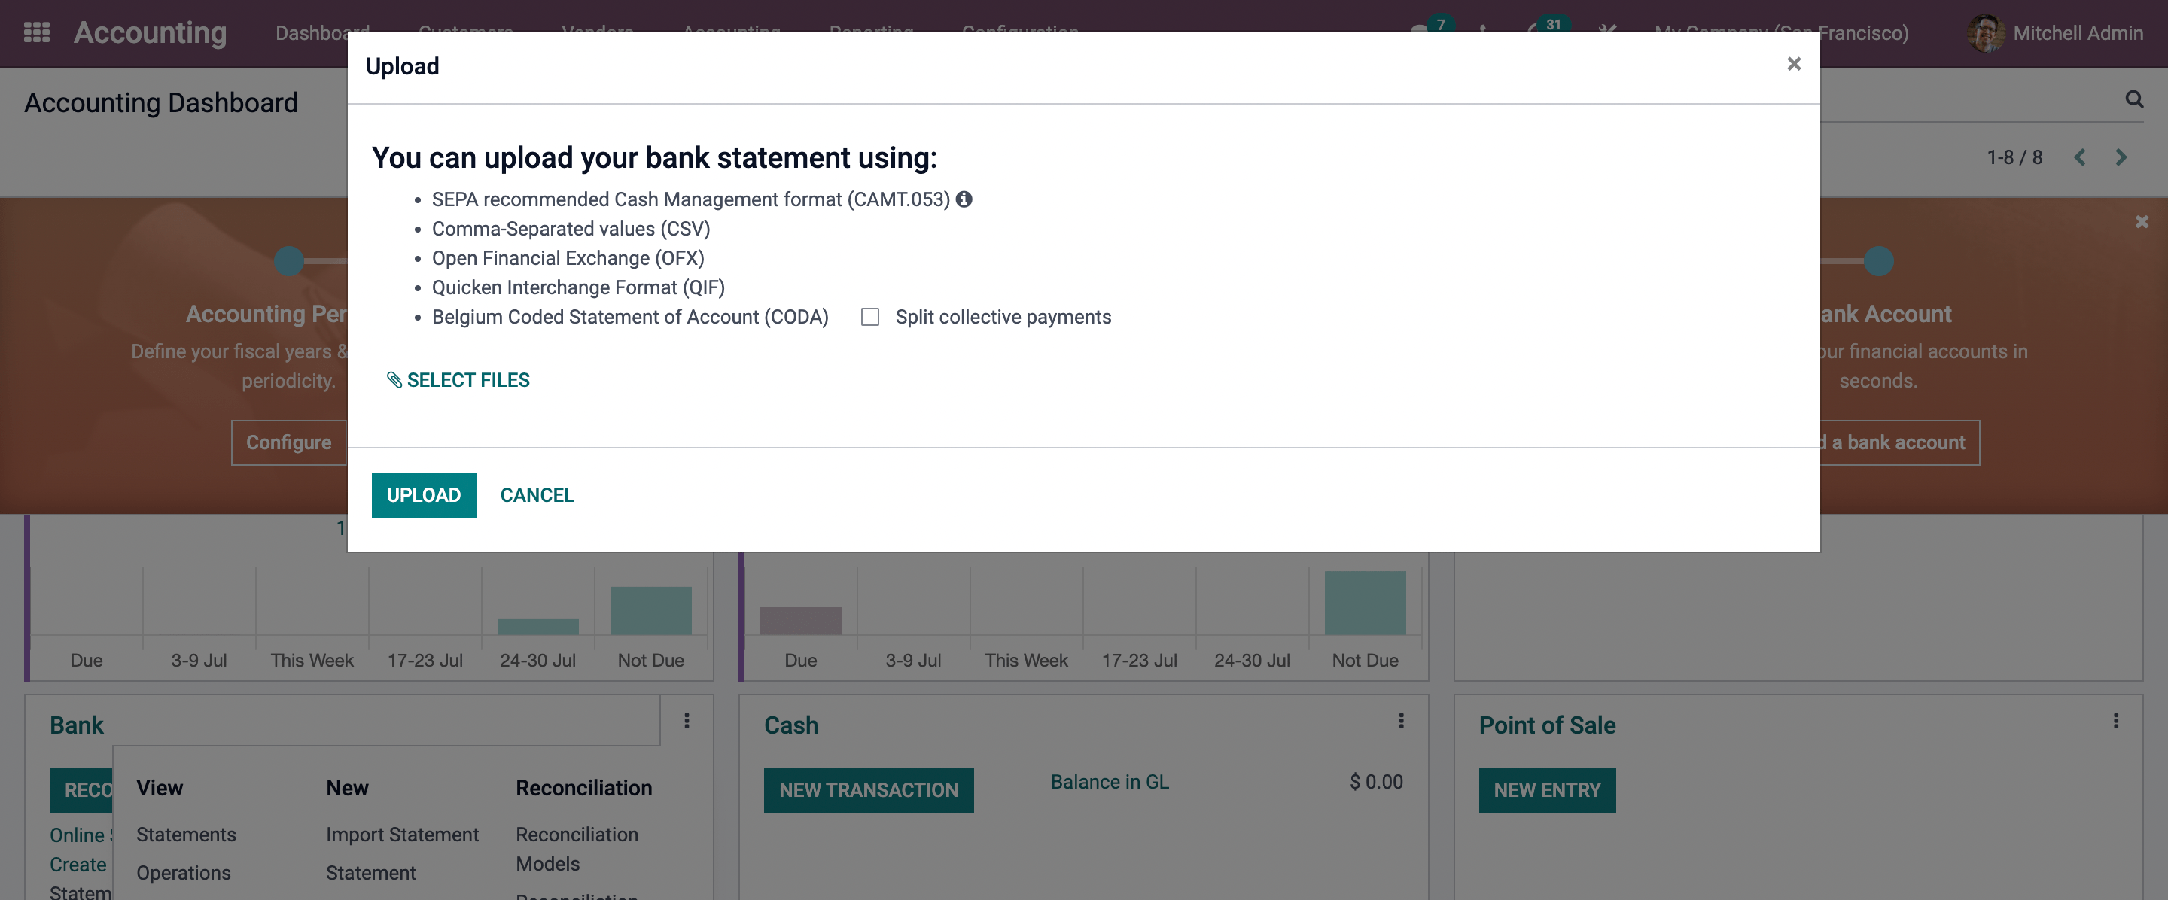This screenshot has height=900, width=2168.
Task: Choose Import Statement in Bank menu
Action: click(x=402, y=835)
